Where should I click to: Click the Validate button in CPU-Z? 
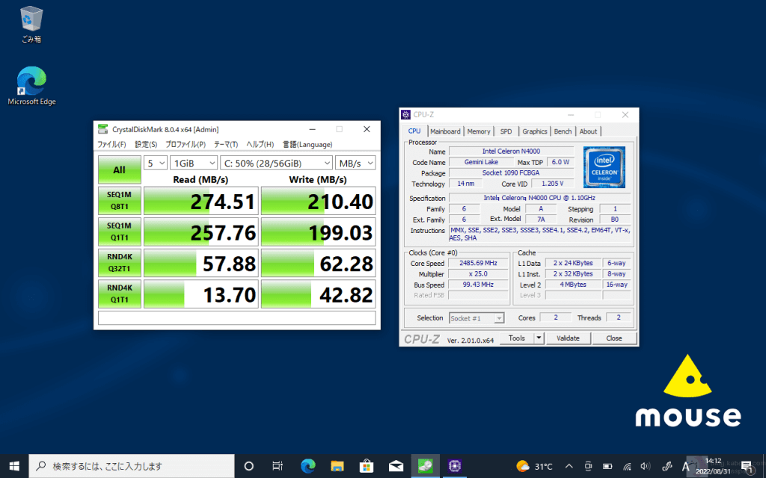(x=568, y=338)
